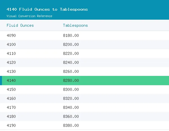Select the 8360.00 value

click(71, 116)
